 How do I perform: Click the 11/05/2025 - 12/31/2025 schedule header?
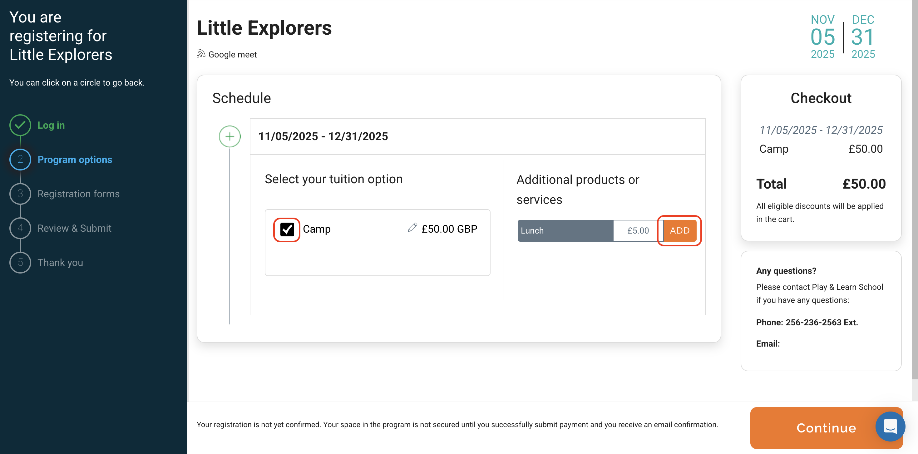tap(323, 136)
